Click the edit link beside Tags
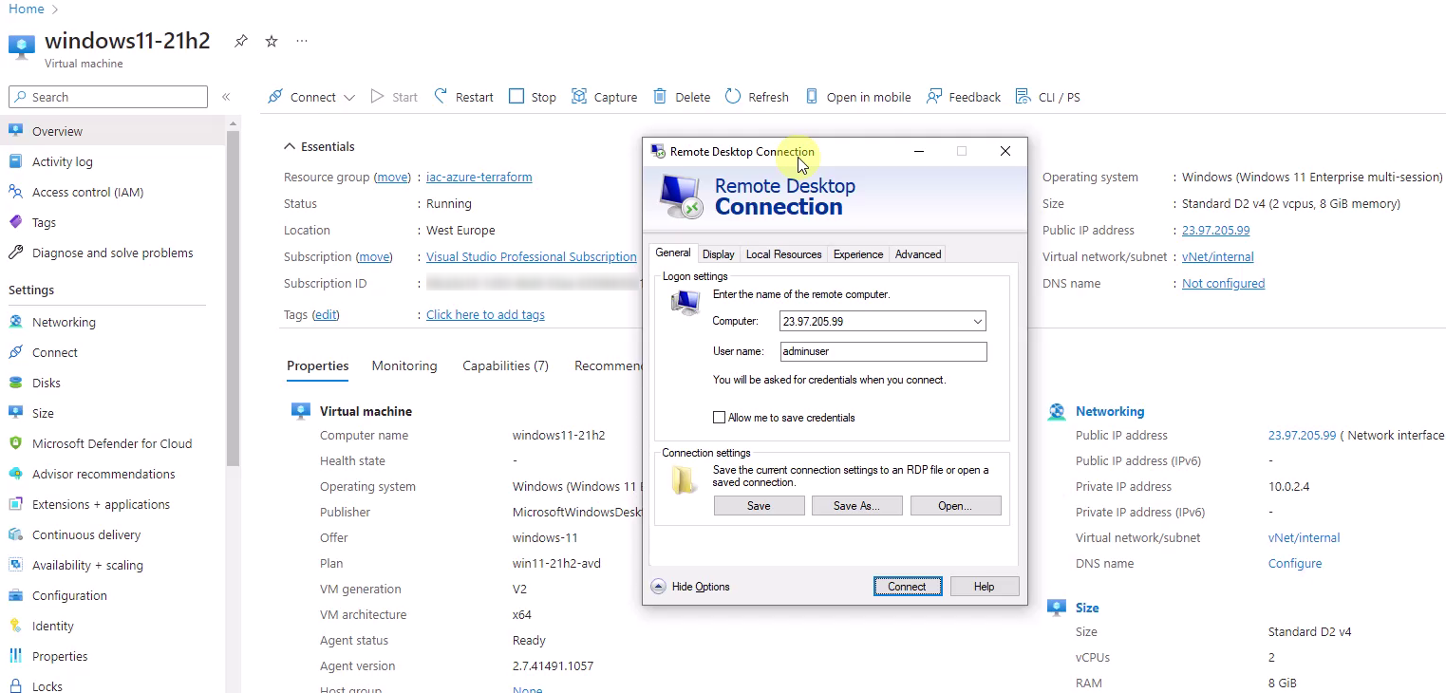This screenshot has height=693, width=1446. pos(326,315)
